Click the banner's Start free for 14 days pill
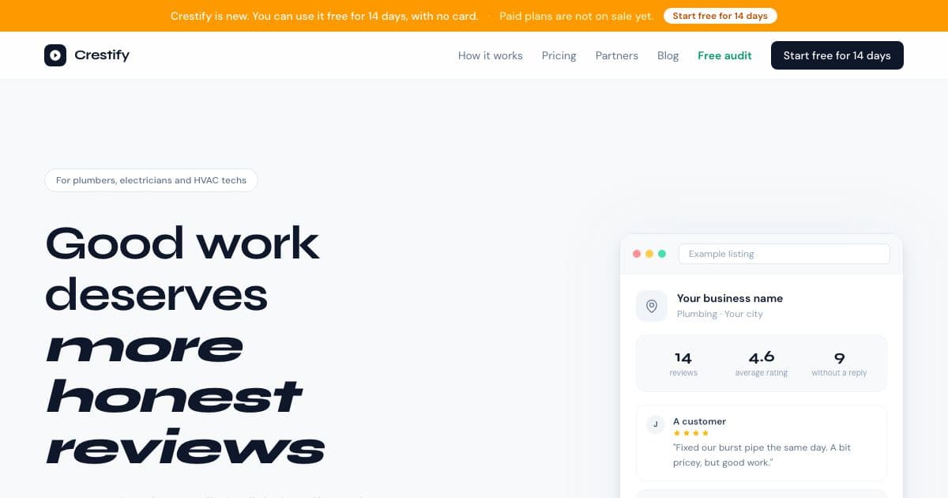 (720, 16)
